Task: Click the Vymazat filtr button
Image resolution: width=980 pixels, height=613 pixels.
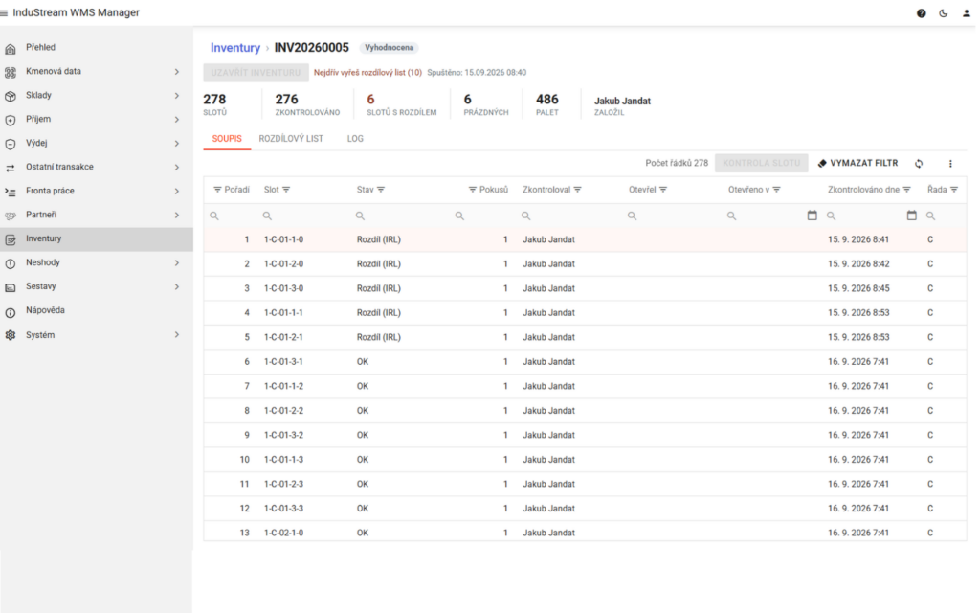Action: point(858,163)
